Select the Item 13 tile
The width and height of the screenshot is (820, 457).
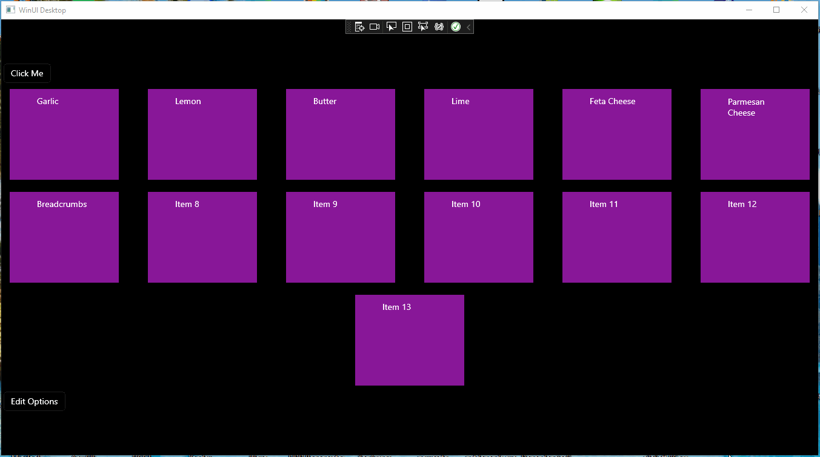(x=409, y=340)
